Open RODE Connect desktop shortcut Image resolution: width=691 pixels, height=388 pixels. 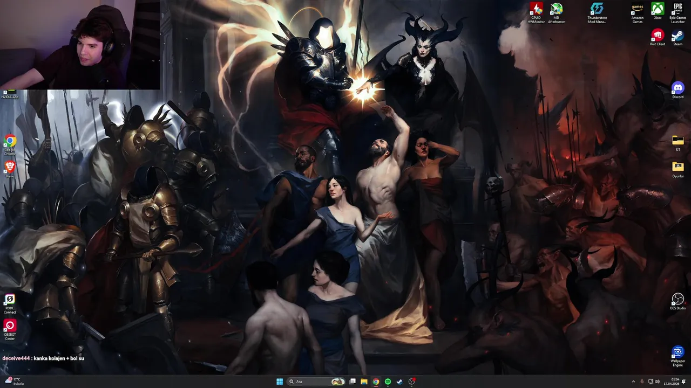click(x=10, y=303)
